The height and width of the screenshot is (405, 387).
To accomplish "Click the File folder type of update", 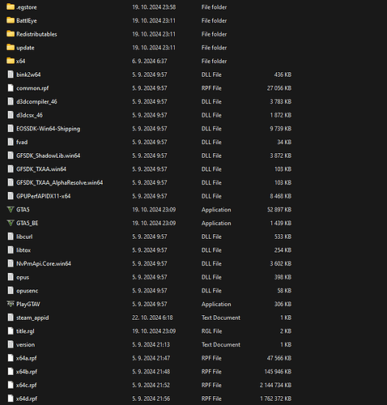I will 214,48.
